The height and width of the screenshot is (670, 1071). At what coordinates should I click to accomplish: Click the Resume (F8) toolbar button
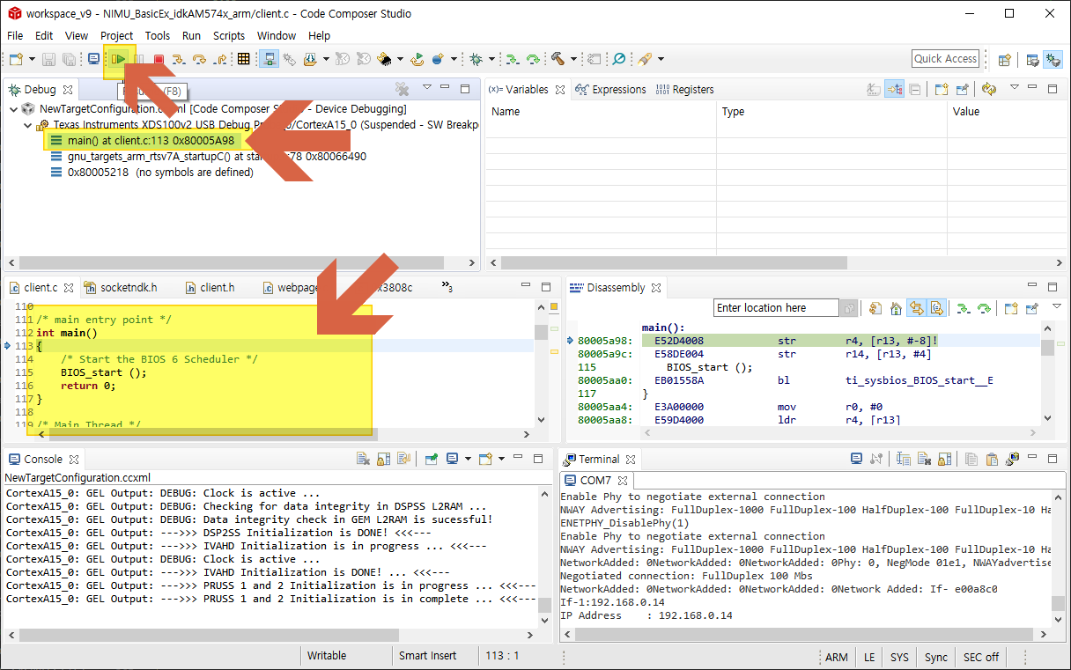(118, 59)
